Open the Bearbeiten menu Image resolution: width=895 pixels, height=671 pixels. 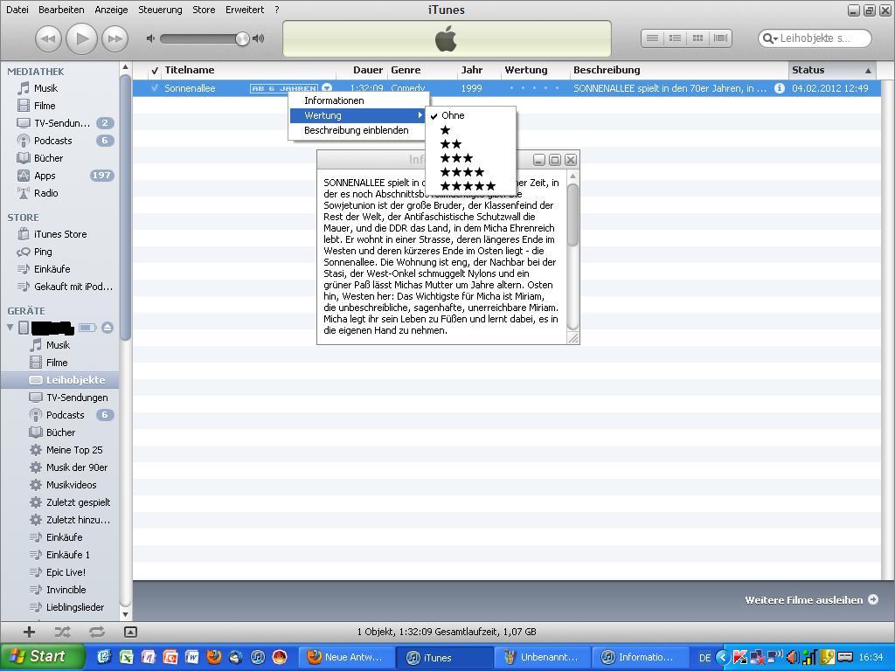click(61, 10)
